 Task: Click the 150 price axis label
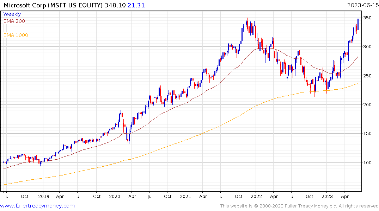367,133
